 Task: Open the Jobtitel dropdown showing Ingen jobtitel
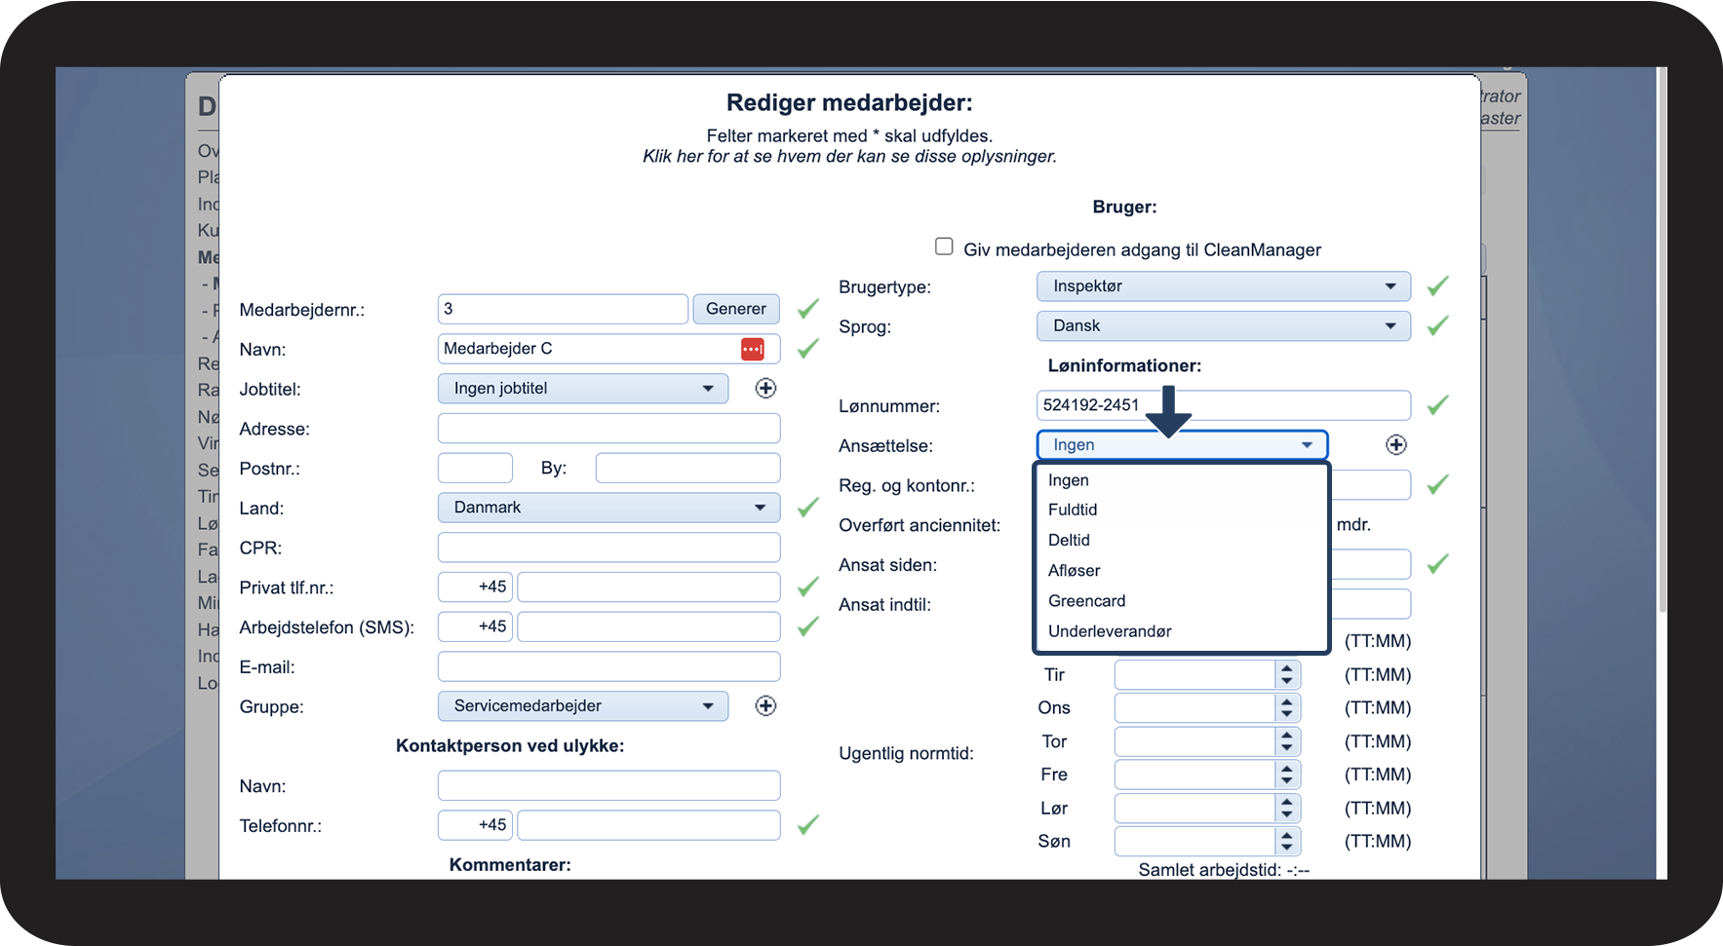[583, 389]
